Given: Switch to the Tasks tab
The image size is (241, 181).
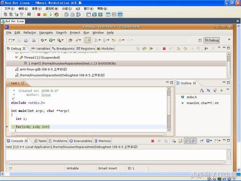Looking at the screenshot, I should click(40, 141).
